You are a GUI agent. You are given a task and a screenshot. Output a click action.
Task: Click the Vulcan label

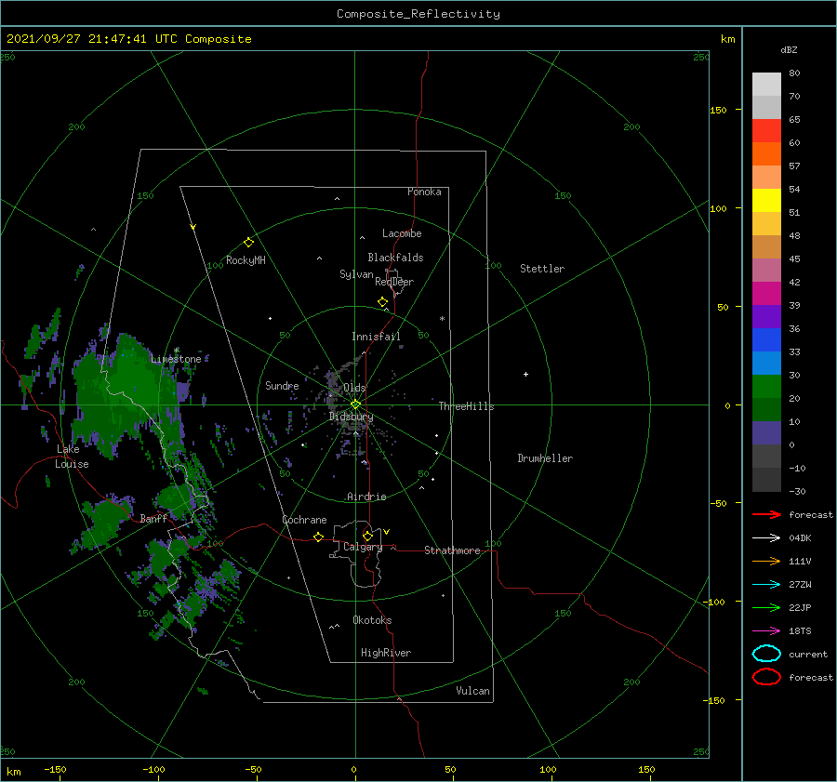pos(472,691)
